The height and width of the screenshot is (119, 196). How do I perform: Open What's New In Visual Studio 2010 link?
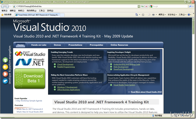coord(30,112)
